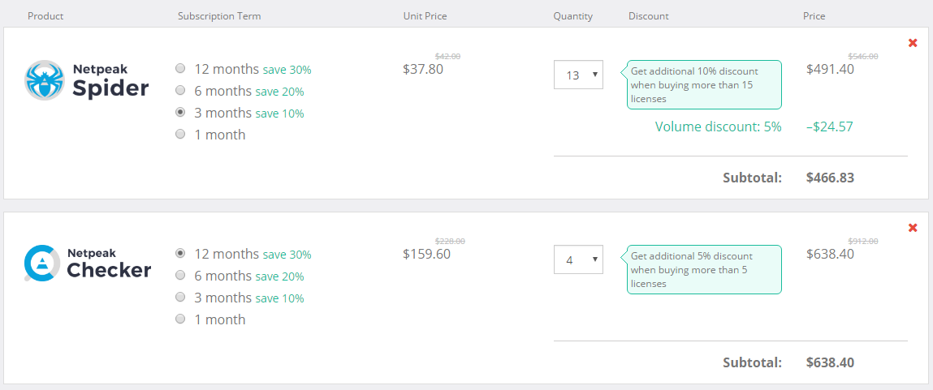
Task: Select 6 months term for Spider
Action: tap(180, 90)
